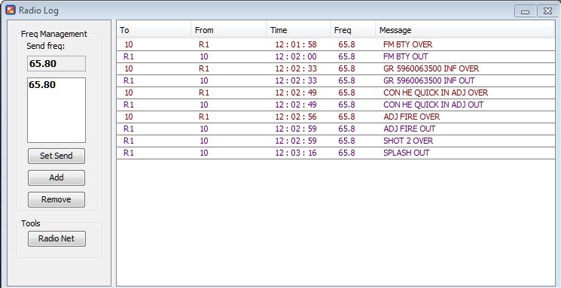Viewport: 561px width, 288px height.
Task: Click the time 12 : 02 : 56
Action: [x=296, y=117]
